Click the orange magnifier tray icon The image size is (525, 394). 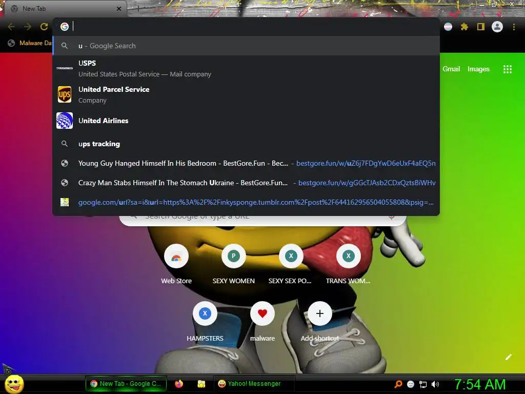398,384
